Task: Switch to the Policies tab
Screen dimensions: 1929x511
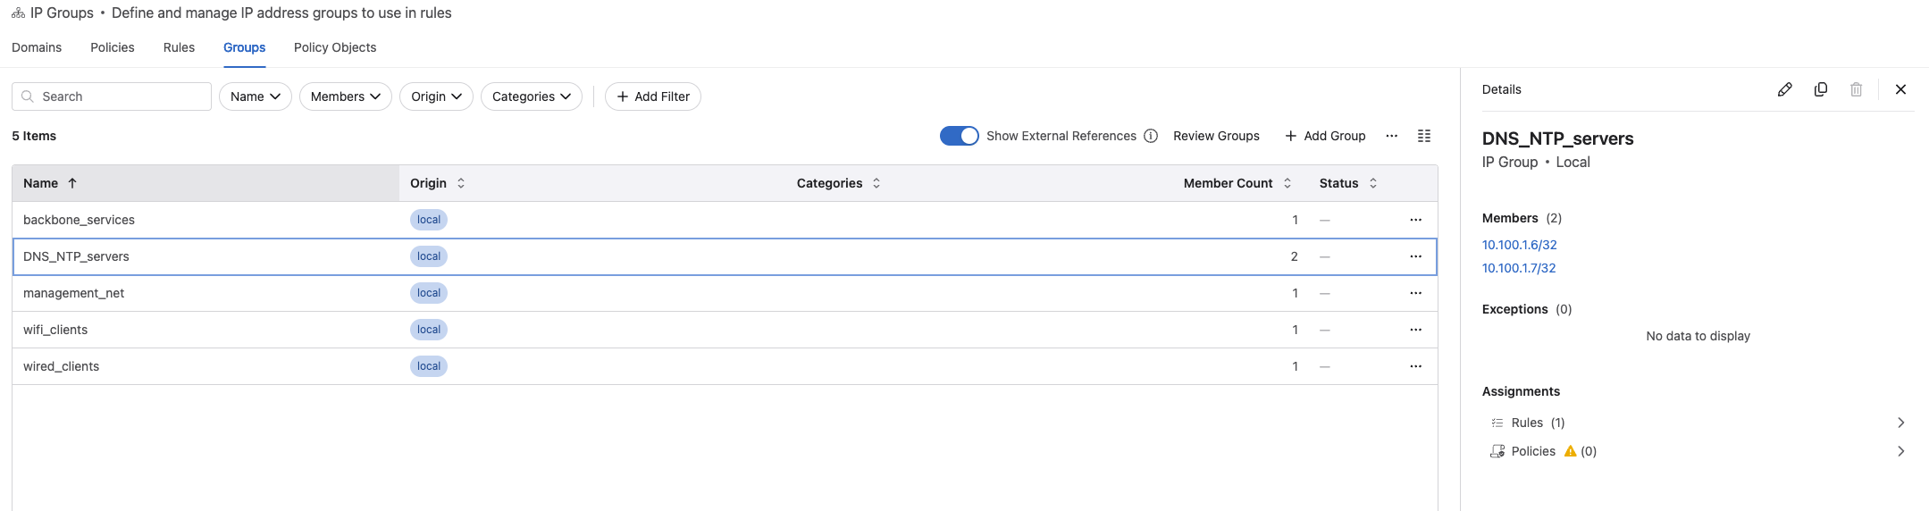Action: 113,47
